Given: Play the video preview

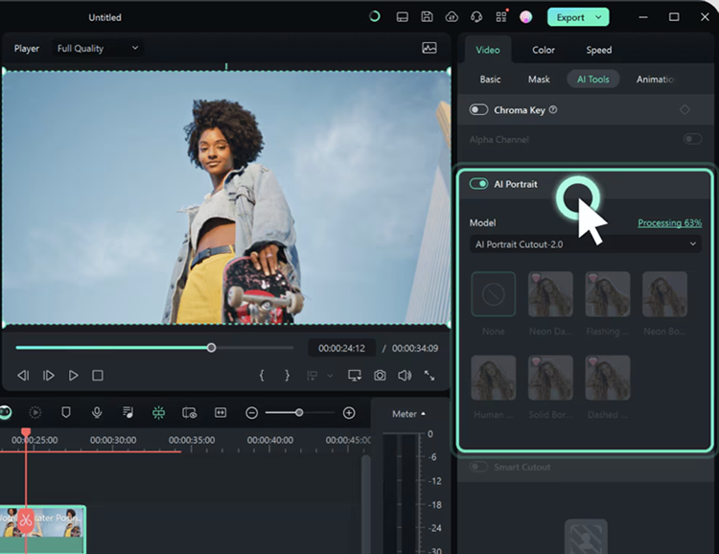Looking at the screenshot, I should point(73,376).
